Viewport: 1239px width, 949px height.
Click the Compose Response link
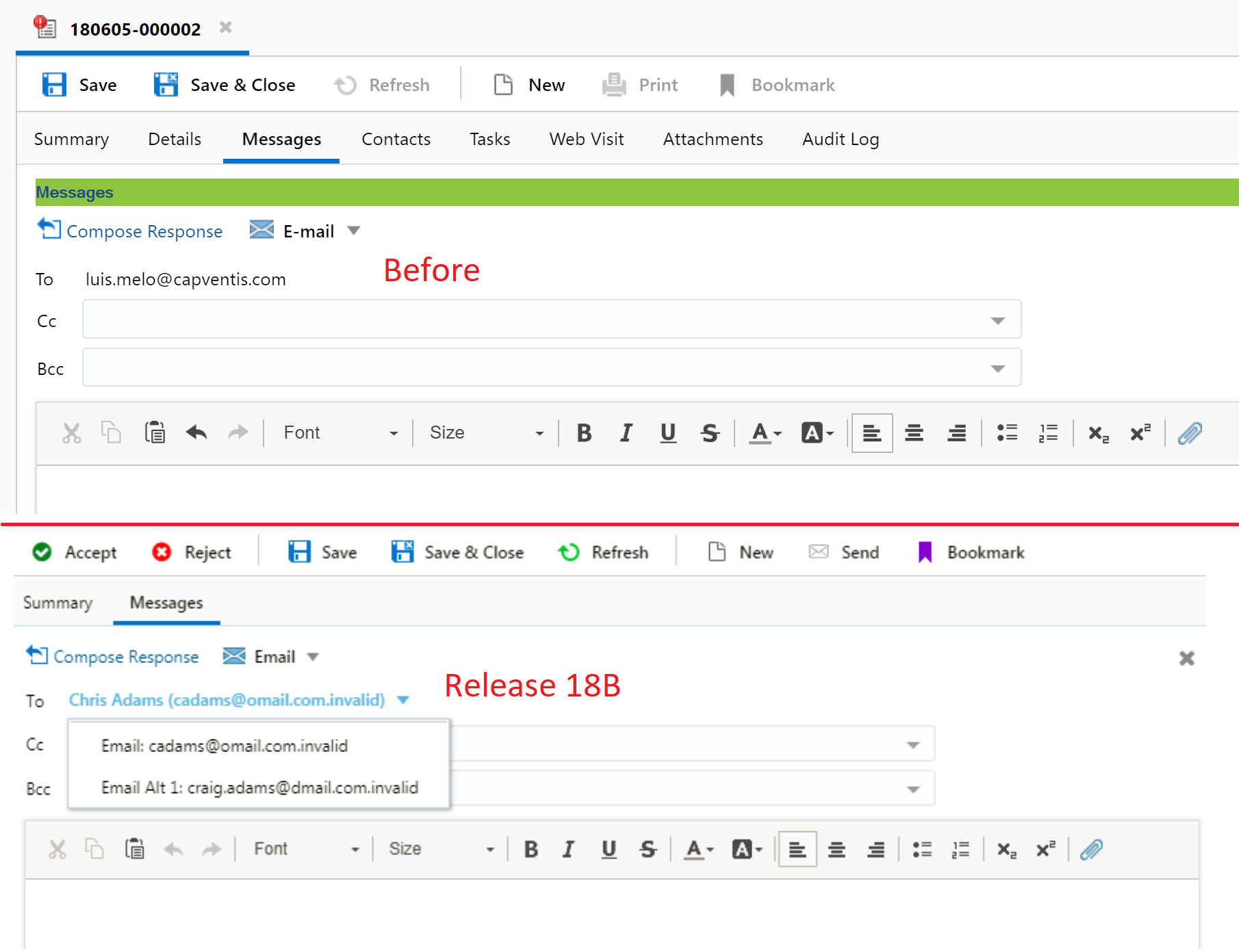click(143, 231)
